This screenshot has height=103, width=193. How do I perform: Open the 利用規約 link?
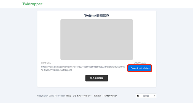(x=97, y=96)
